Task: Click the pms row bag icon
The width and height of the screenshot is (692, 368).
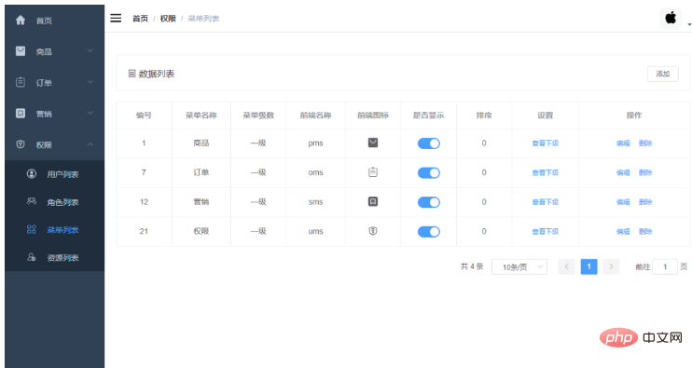Action: 373,143
